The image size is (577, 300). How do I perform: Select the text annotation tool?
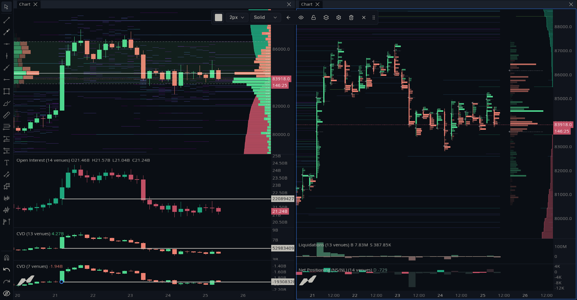click(6, 163)
